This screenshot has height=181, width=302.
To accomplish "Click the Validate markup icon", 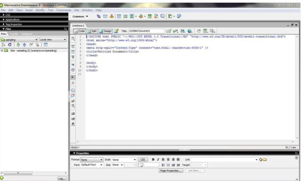I will click(x=176, y=31).
